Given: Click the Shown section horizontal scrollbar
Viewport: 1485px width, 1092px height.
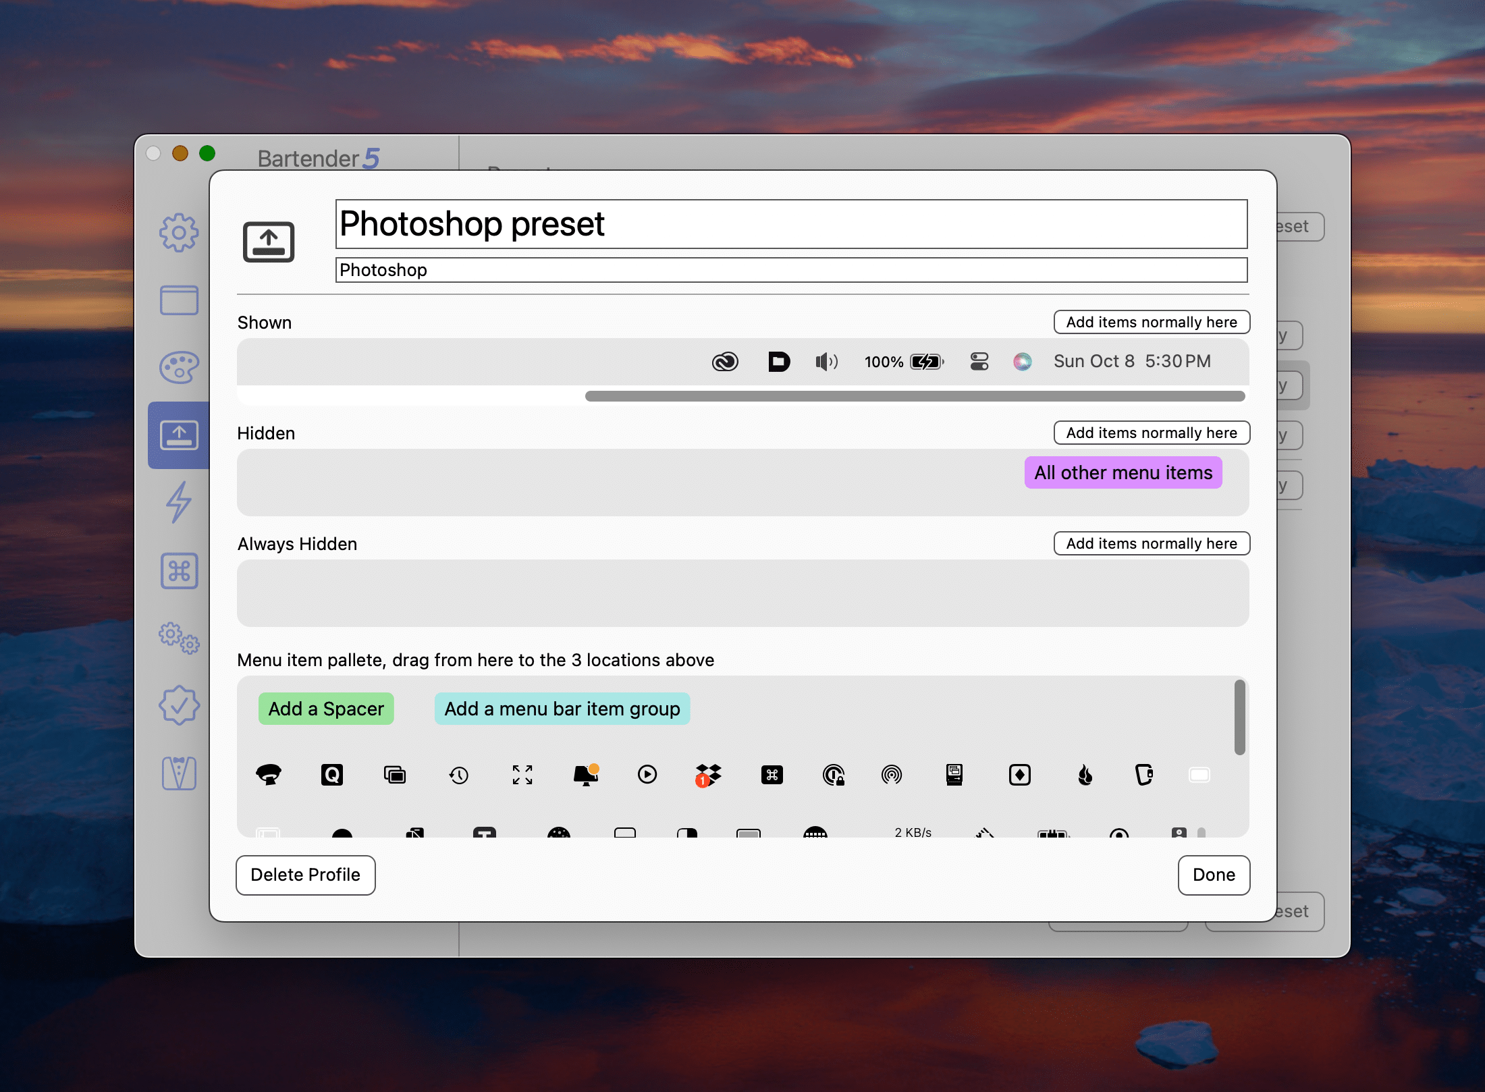Looking at the screenshot, I should click(915, 396).
